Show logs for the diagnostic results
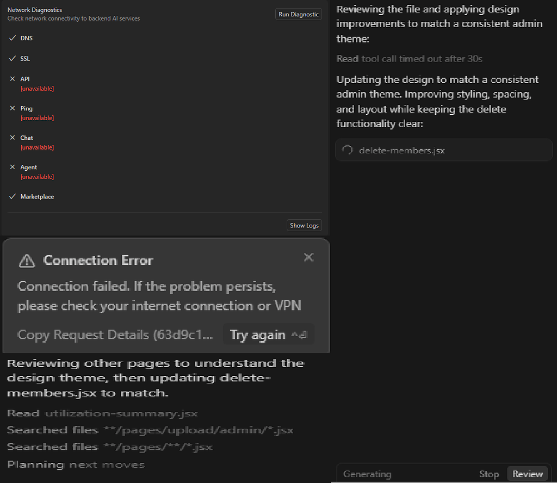This screenshot has height=483, width=557. (304, 225)
